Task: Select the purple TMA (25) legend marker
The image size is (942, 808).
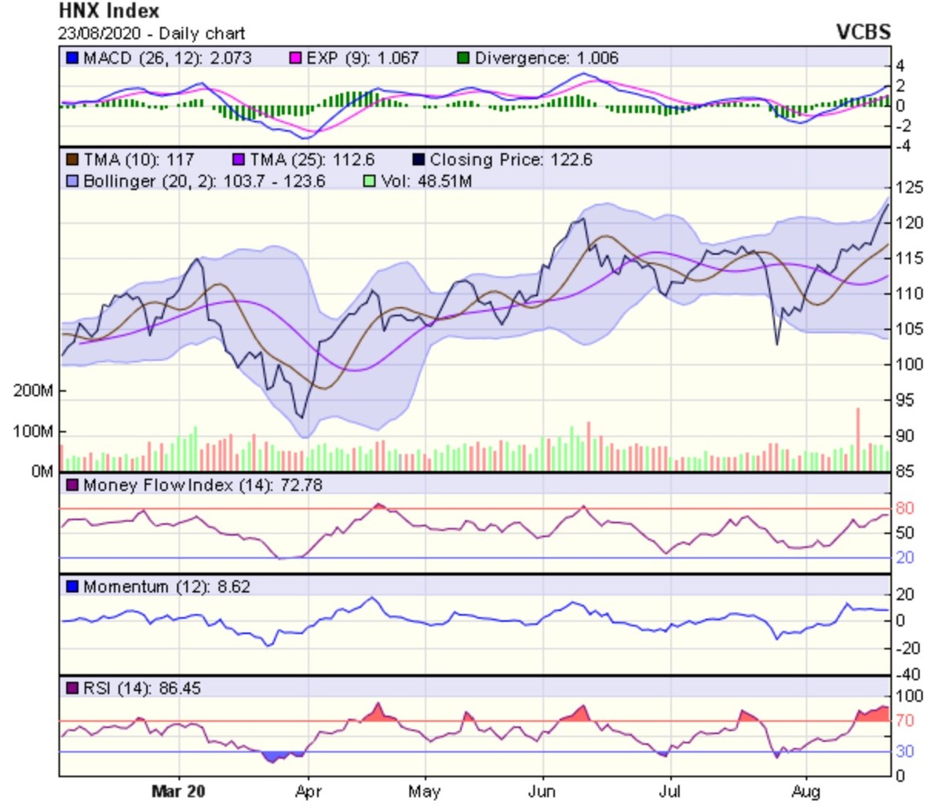Action: (x=239, y=160)
